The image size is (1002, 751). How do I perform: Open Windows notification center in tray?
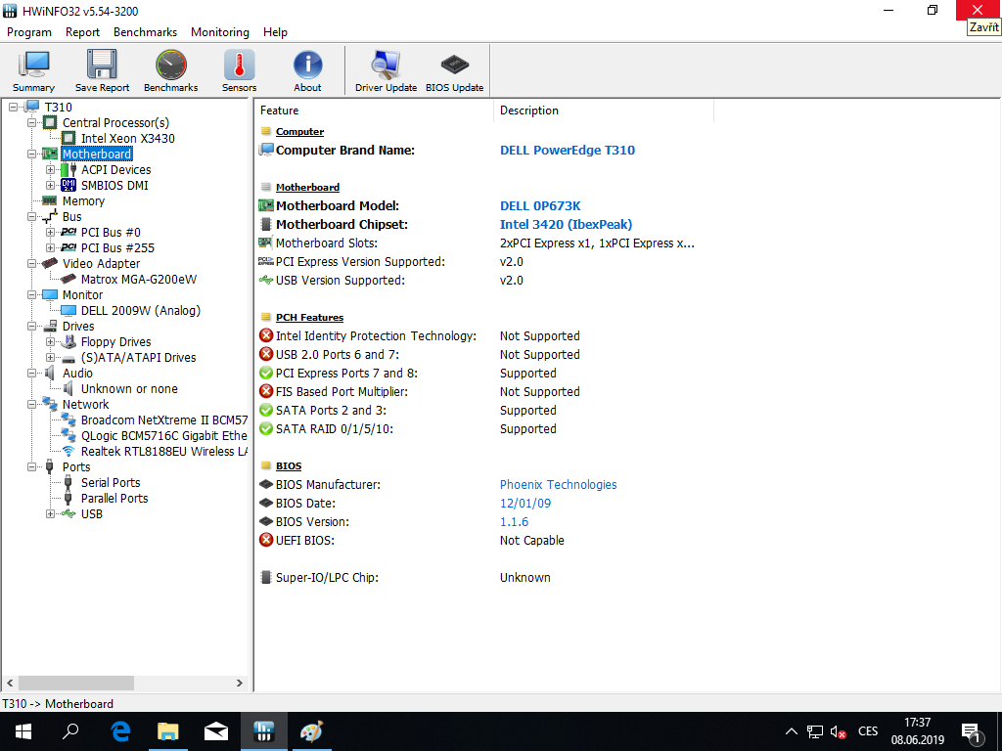(972, 731)
